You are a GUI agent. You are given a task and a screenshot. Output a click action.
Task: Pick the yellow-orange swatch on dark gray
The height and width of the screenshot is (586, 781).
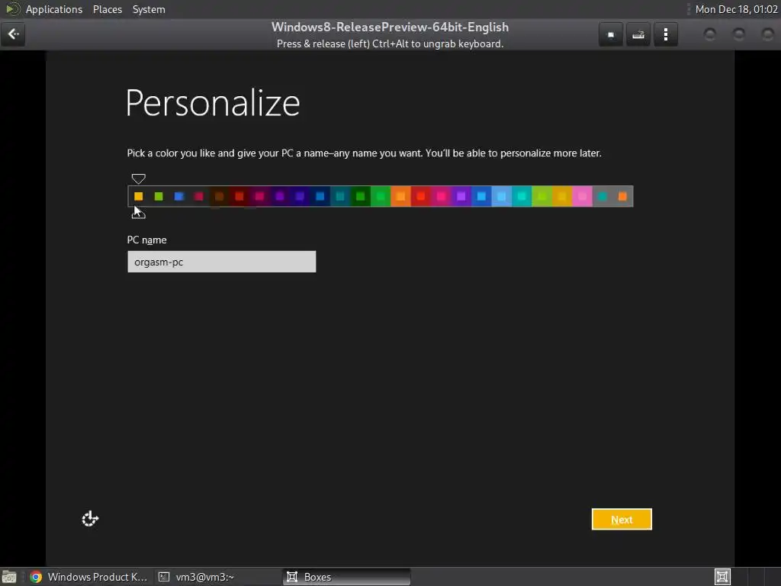coord(139,196)
